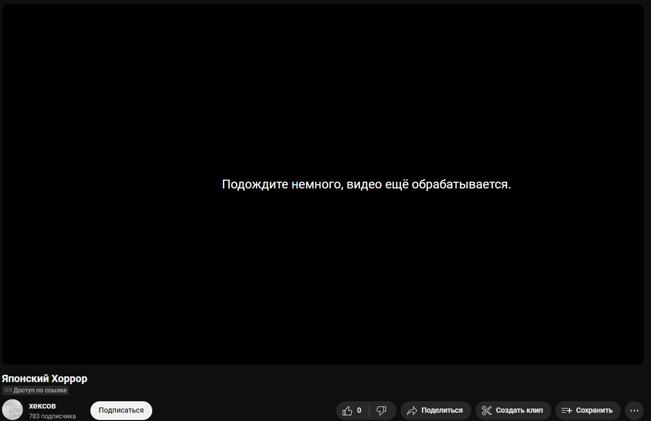Click the link icon in the access badge

click(8, 390)
